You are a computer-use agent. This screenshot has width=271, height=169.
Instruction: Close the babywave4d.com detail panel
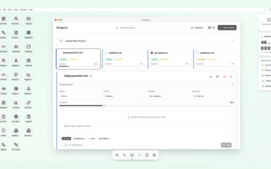pos(231,77)
